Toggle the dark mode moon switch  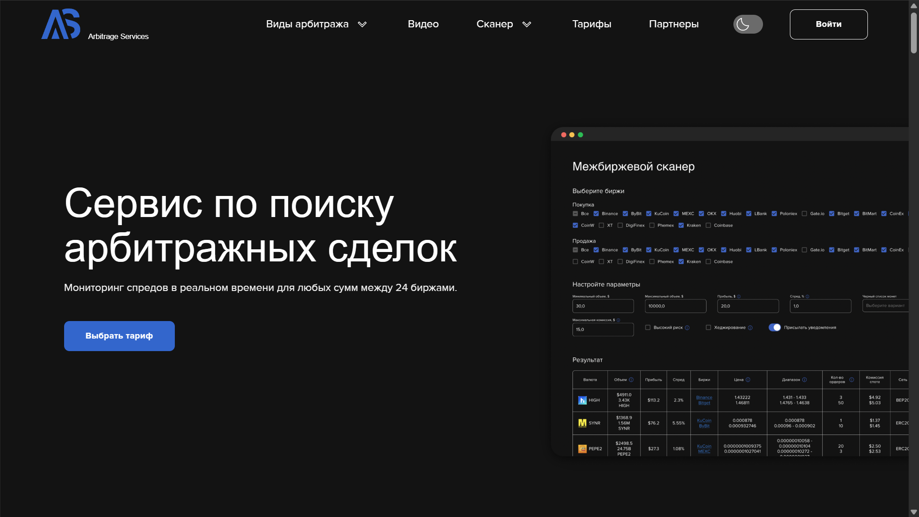coord(748,24)
